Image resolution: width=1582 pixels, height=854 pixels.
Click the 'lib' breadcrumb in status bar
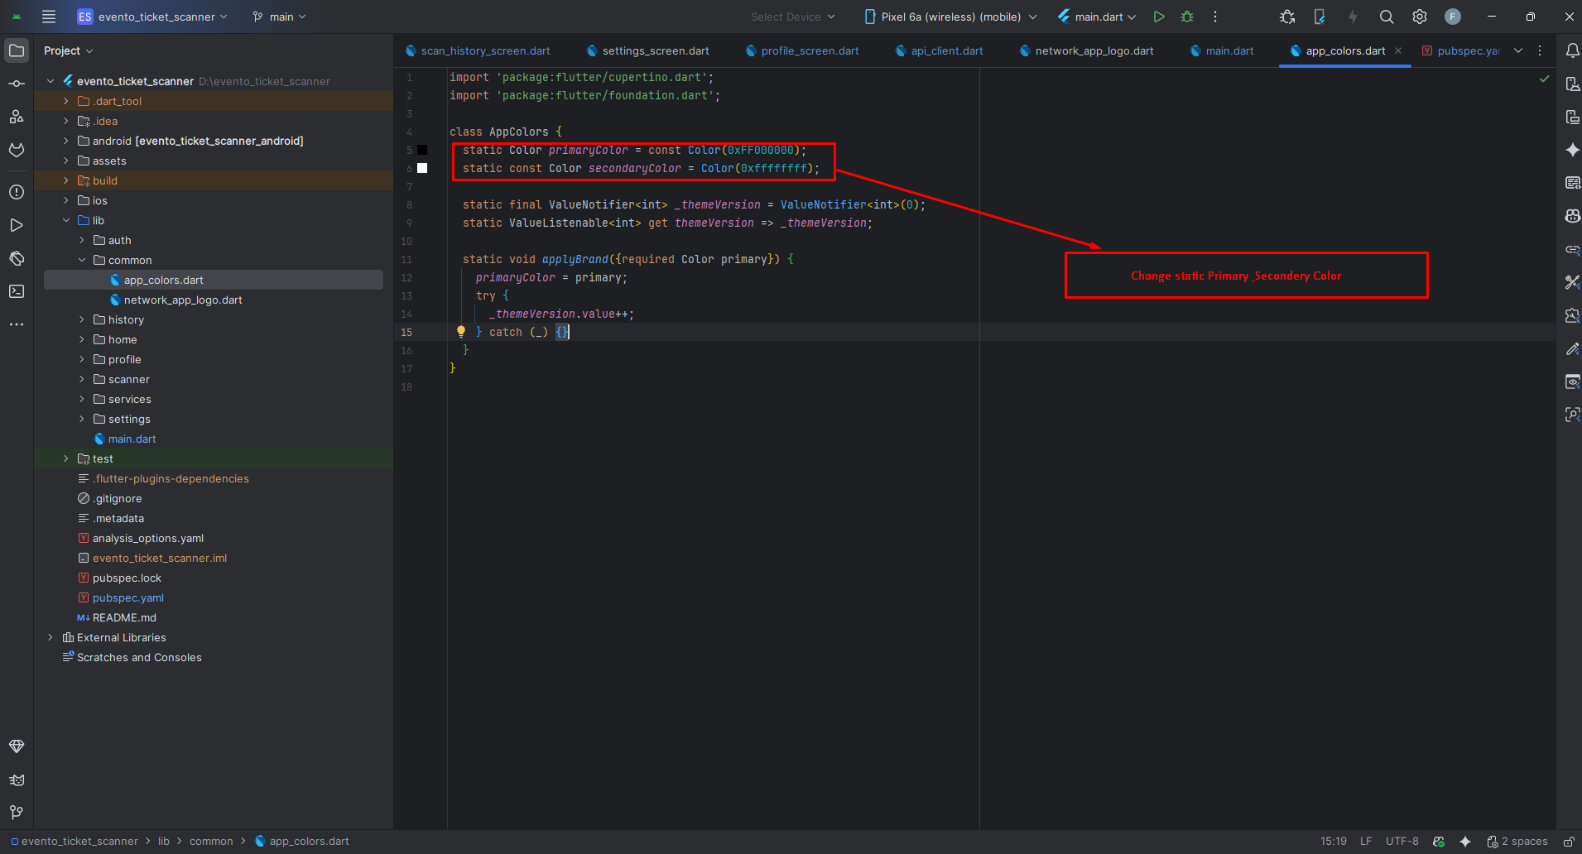pyautogui.click(x=164, y=842)
